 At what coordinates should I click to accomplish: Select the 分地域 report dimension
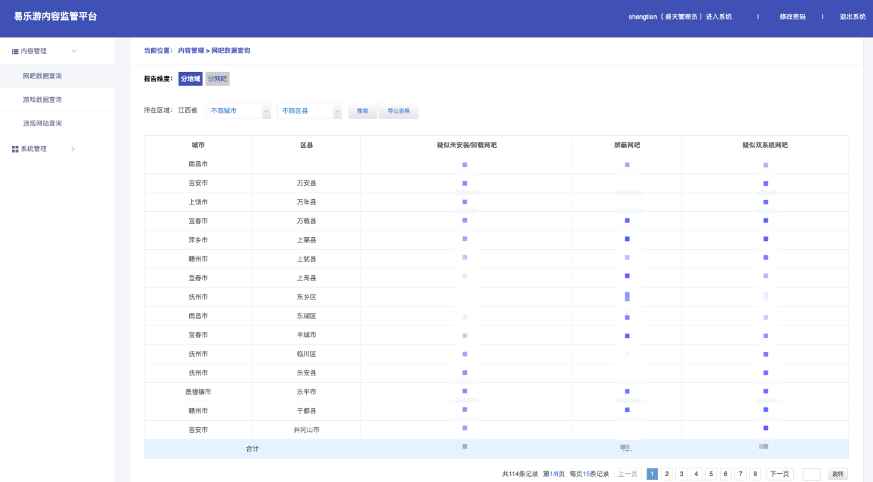point(190,79)
